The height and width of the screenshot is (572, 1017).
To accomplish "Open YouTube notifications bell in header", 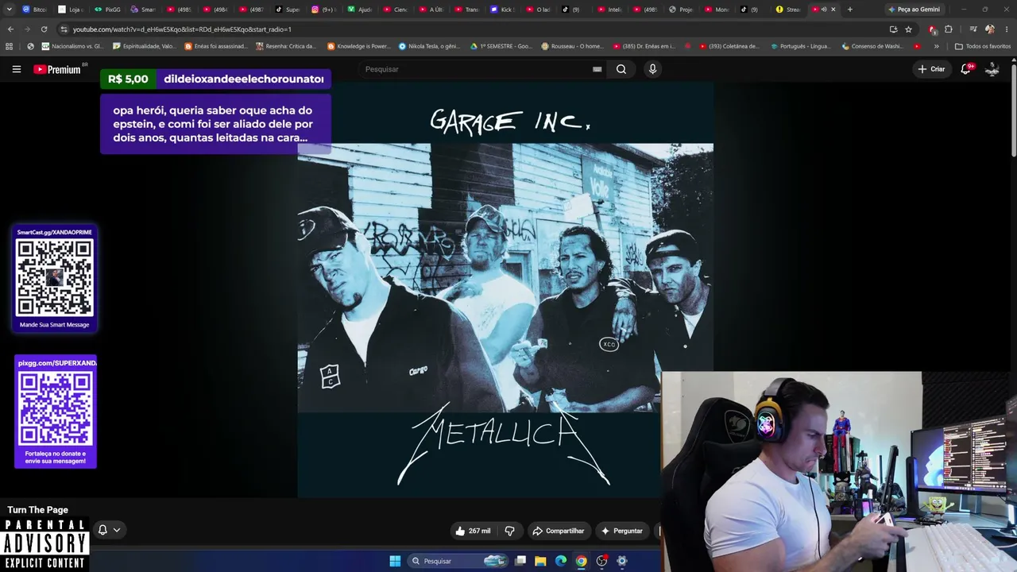I will tap(966, 69).
